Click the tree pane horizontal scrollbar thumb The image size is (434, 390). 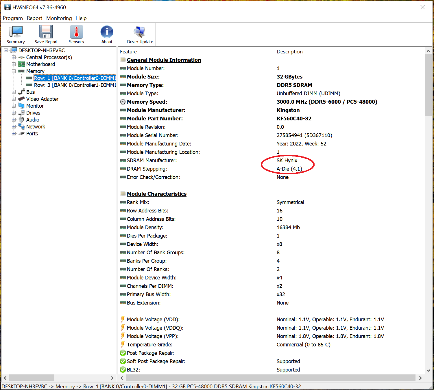[32, 378]
